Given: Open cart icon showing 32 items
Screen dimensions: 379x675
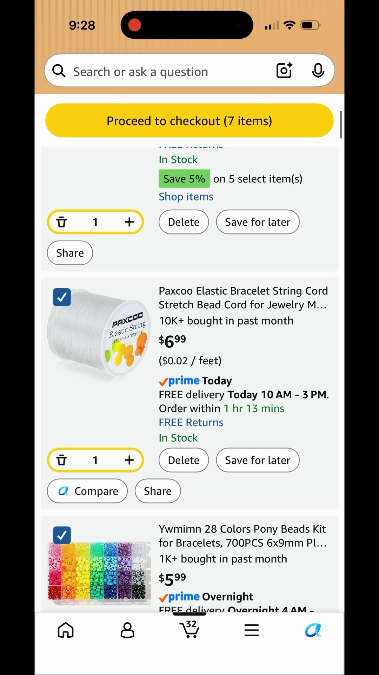Looking at the screenshot, I should click(x=189, y=629).
